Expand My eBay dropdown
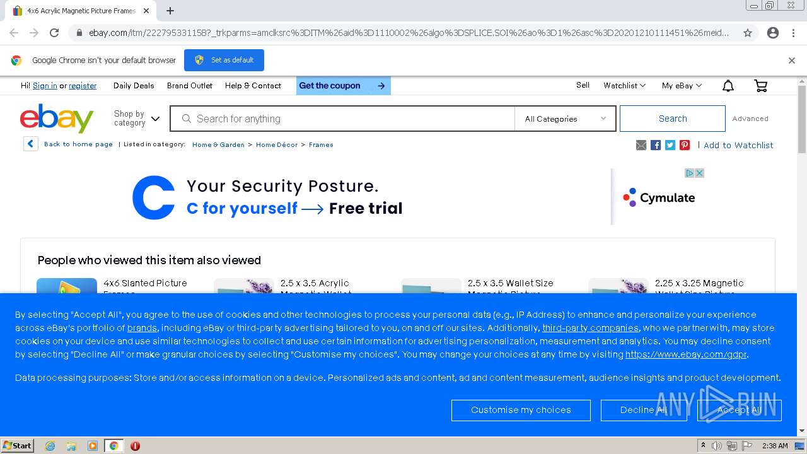 click(x=682, y=86)
